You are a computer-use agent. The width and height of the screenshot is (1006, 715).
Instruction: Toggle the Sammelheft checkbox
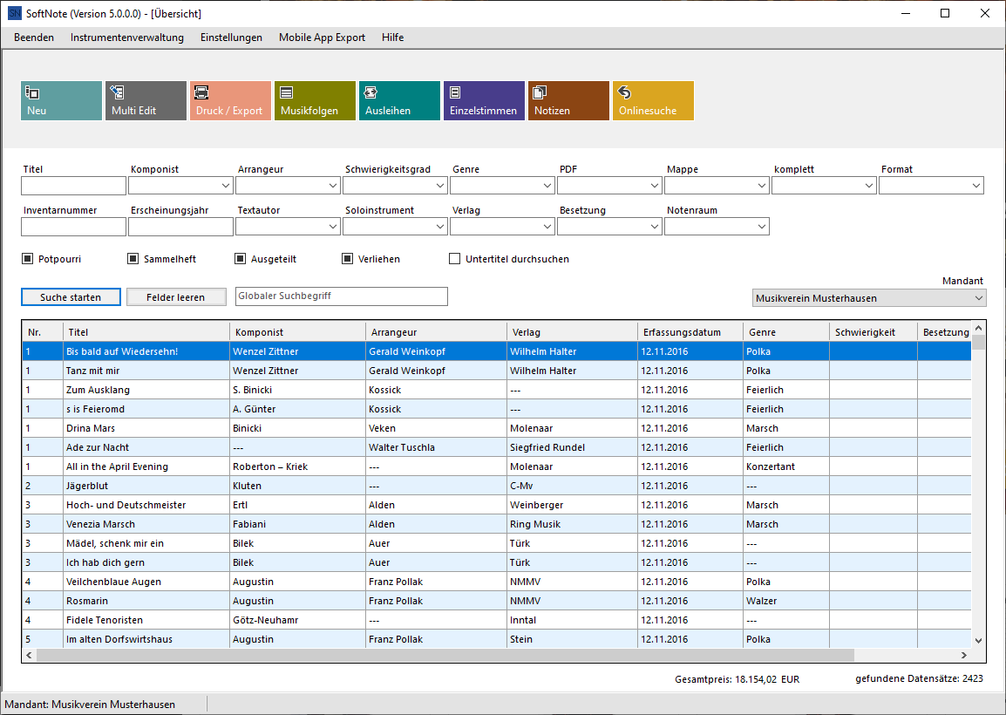[x=133, y=259]
